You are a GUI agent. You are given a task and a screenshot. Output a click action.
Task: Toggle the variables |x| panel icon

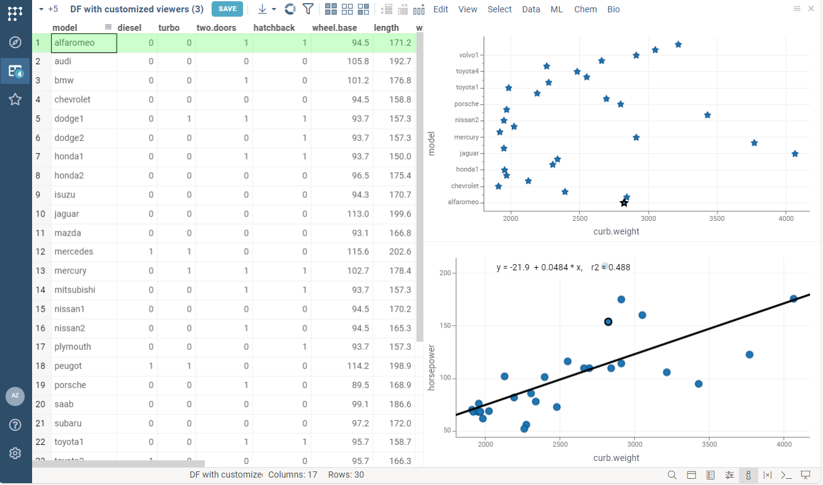pos(767,475)
